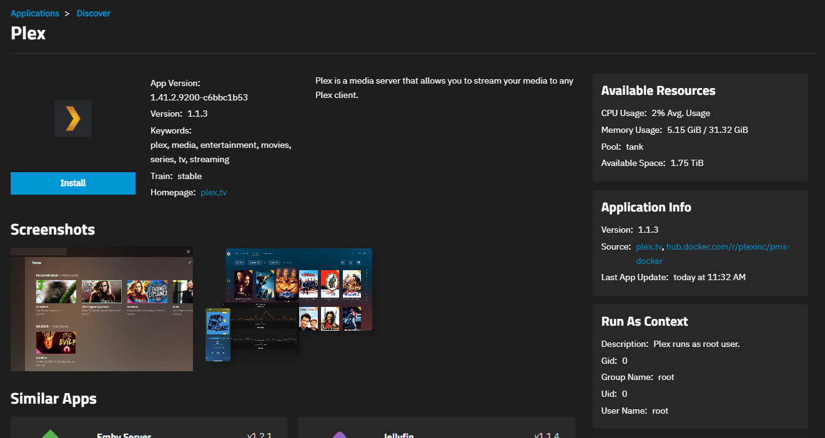The image size is (825, 438).
Task: Click the Group Name: root entry
Action: coord(638,377)
